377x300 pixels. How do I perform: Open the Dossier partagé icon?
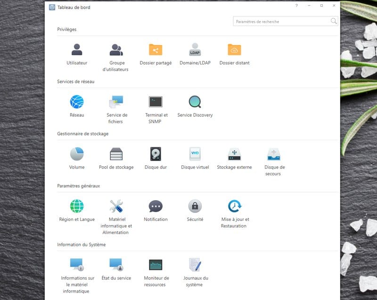point(156,50)
